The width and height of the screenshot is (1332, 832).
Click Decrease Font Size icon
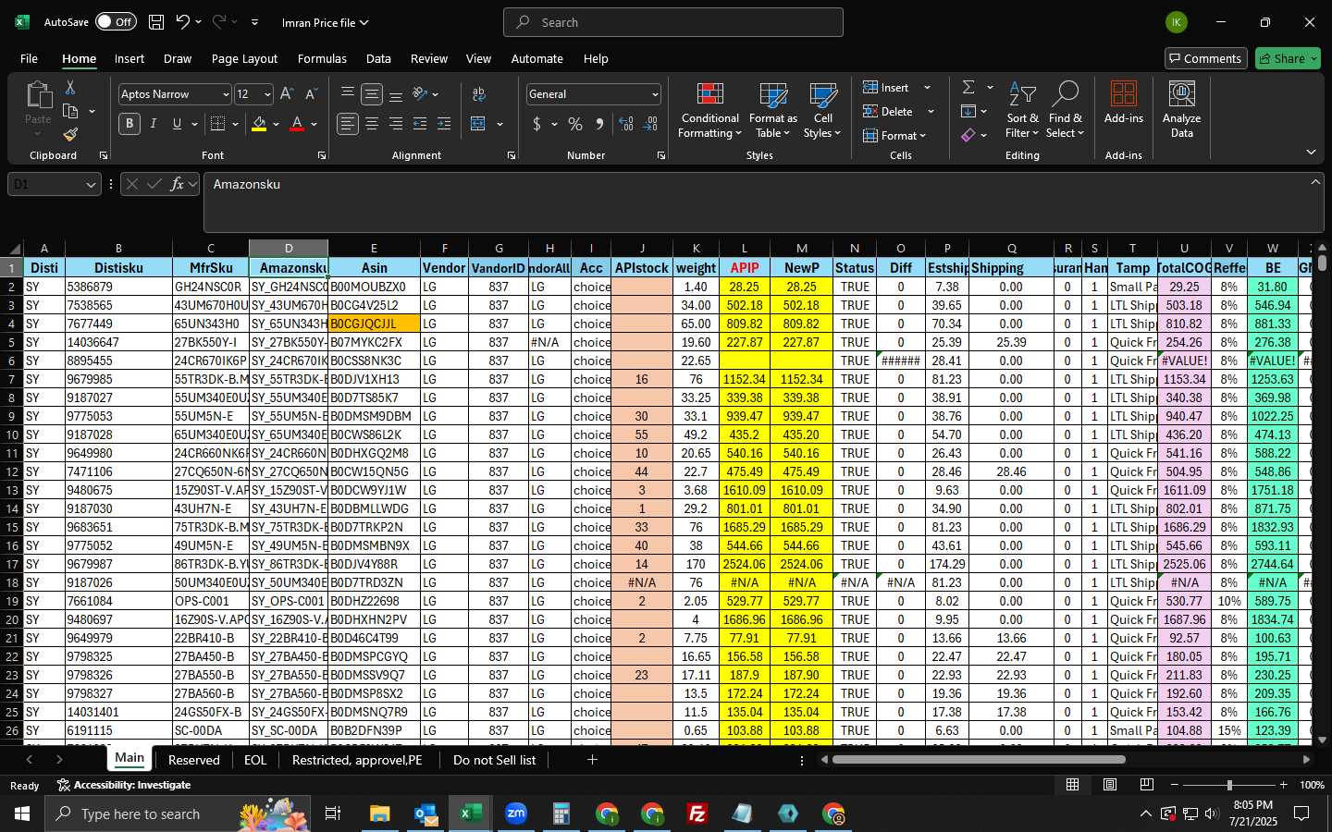(x=311, y=94)
